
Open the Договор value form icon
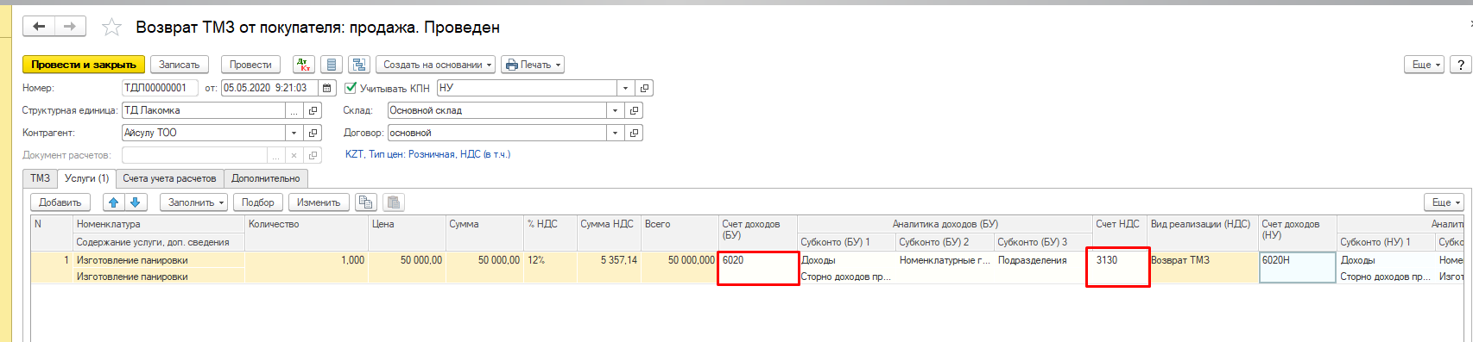click(x=634, y=133)
